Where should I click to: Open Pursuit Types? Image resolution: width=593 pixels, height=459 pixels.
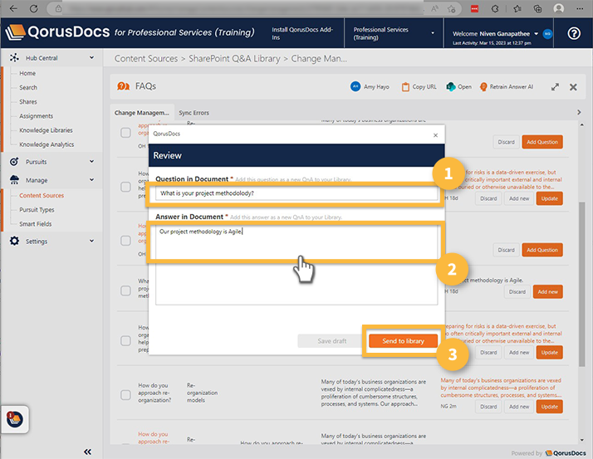(37, 209)
